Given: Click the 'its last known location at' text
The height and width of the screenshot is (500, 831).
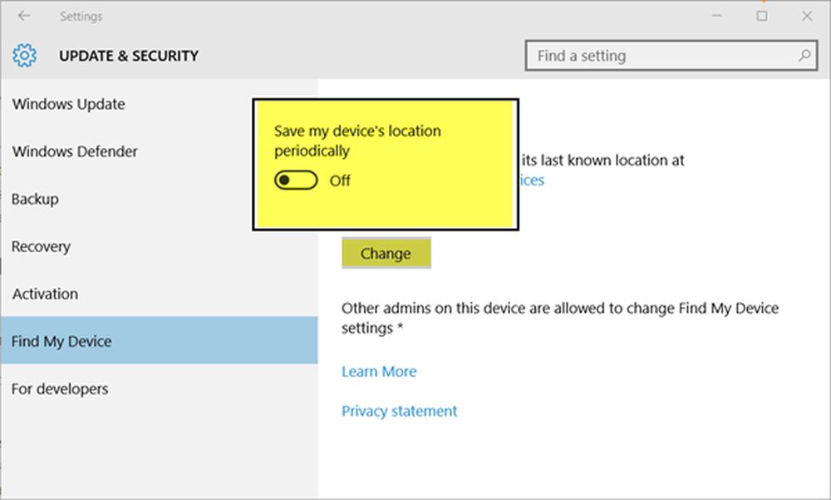Looking at the screenshot, I should (603, 161).
